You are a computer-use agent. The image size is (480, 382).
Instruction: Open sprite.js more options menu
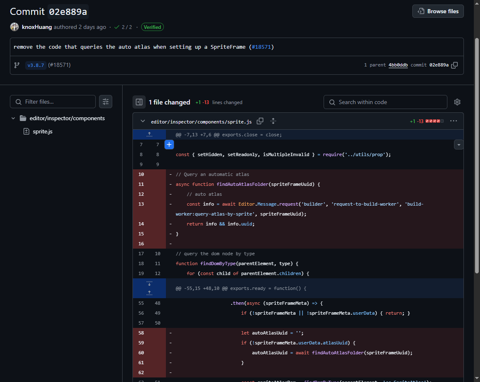[454, 121]
